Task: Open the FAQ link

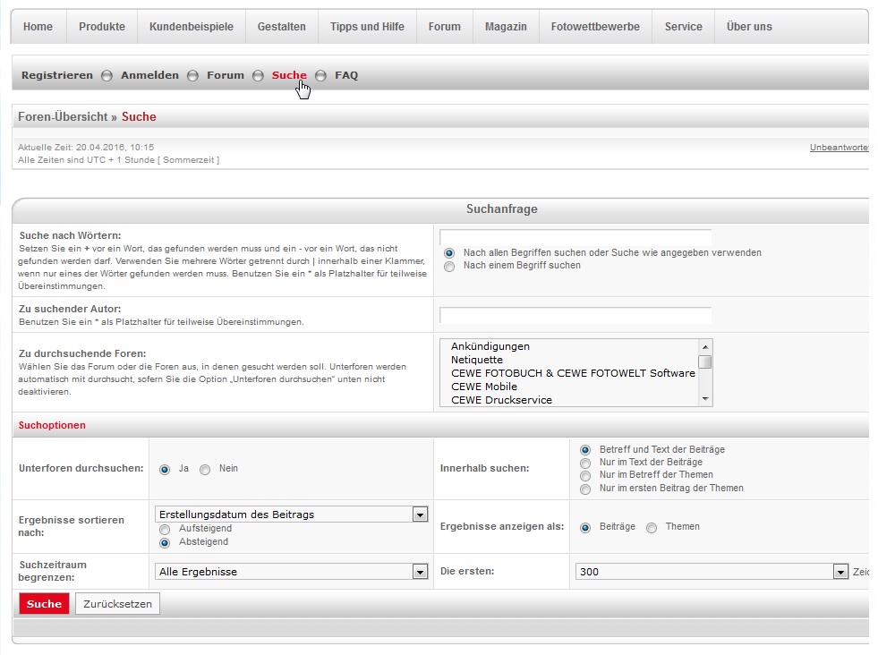Action: [x=346, y=75]
